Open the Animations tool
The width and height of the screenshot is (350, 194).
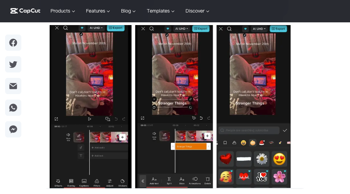195,180
